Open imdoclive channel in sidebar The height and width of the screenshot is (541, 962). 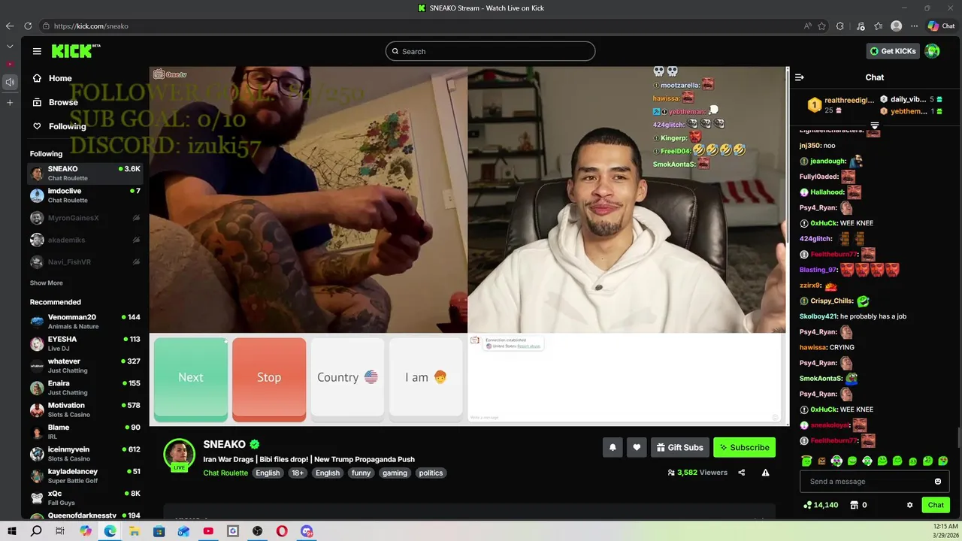[x=85, y=195]
